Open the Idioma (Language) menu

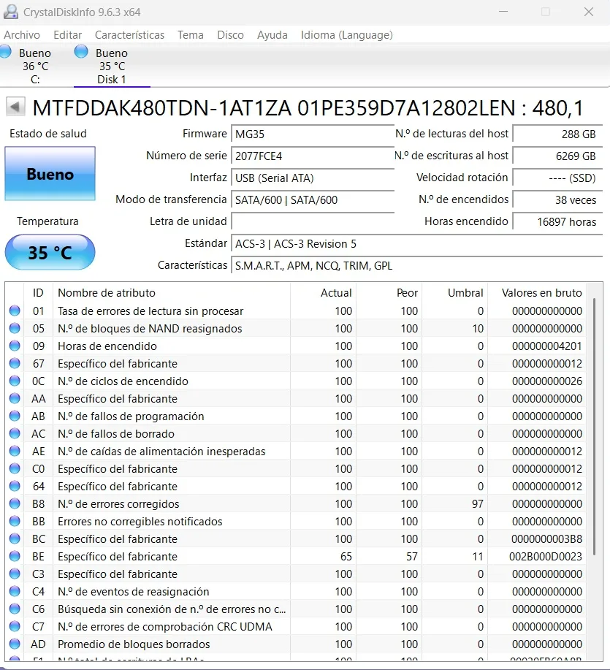tap(347, 35)
